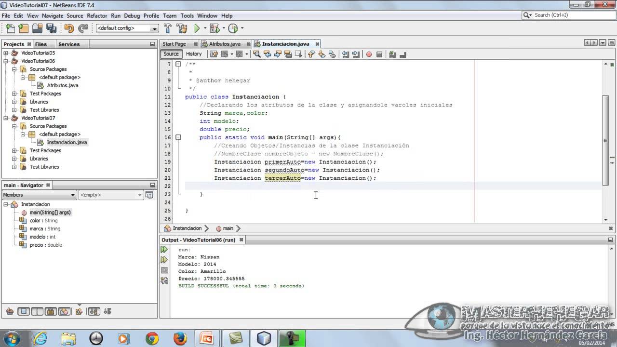Click the Search (Ctrl+I) field

click(x=570, y=15)
